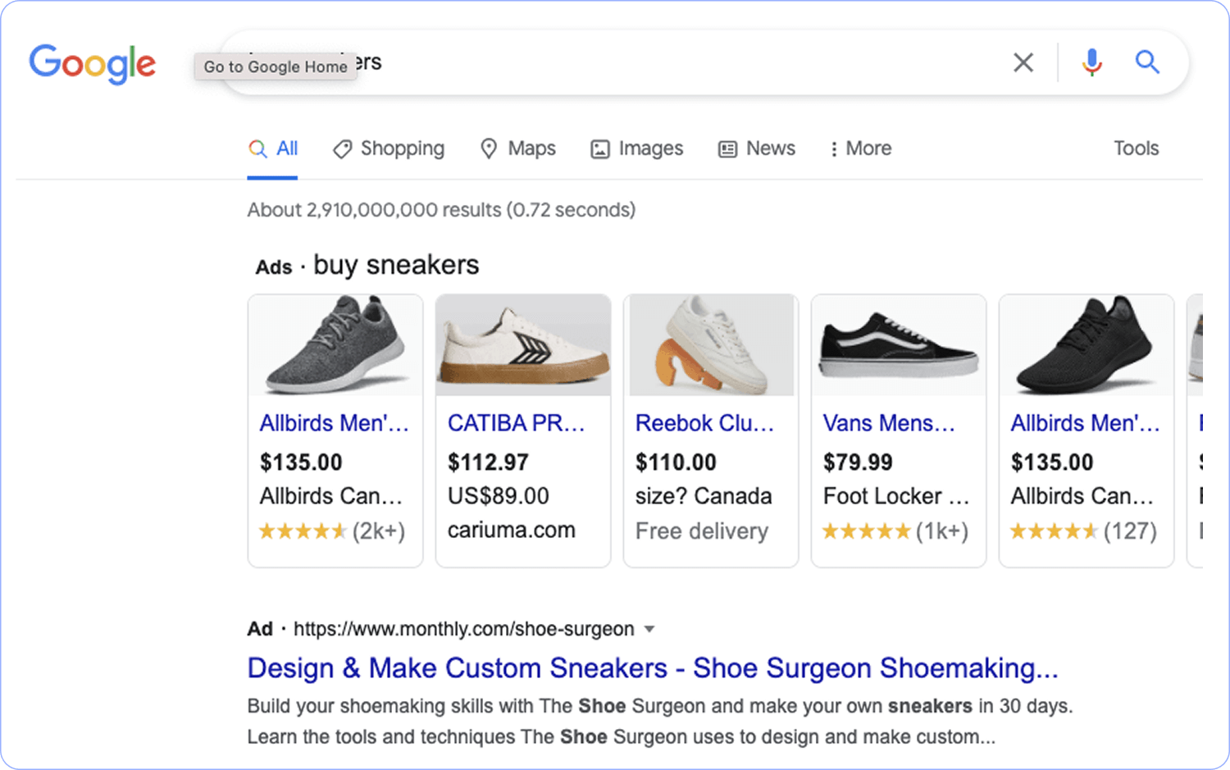Open the Tools options
The width and height of the screenshot is (1230, 770).
click(x=1136, y=148)
